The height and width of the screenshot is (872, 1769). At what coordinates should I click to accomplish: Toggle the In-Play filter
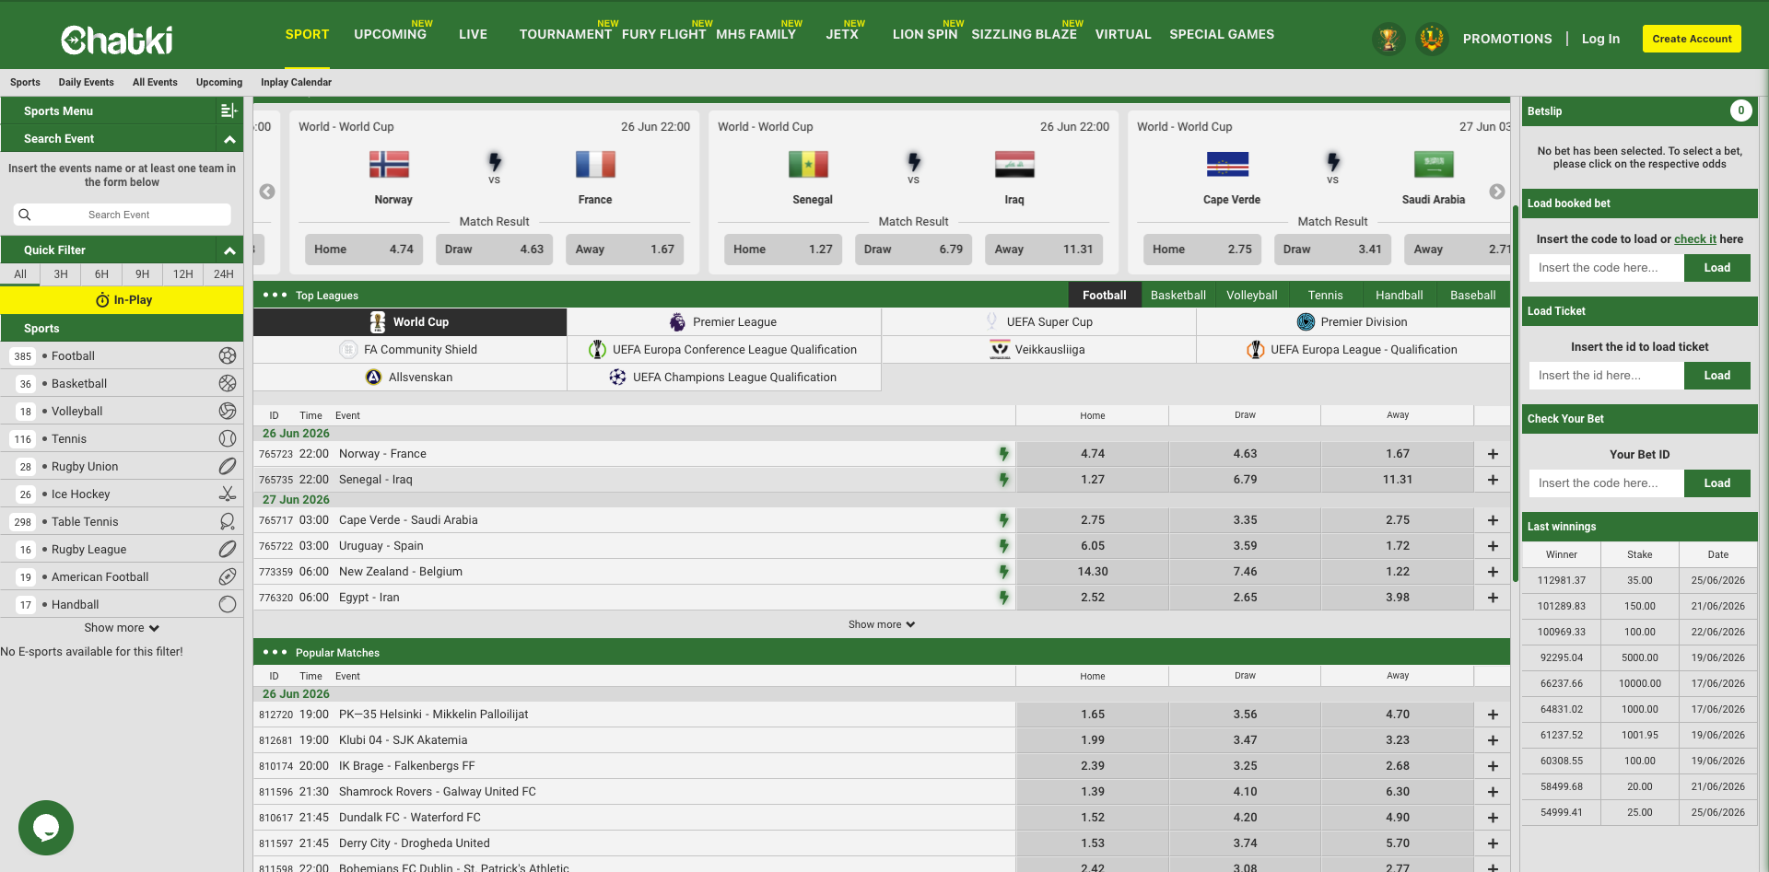[122, 300]
